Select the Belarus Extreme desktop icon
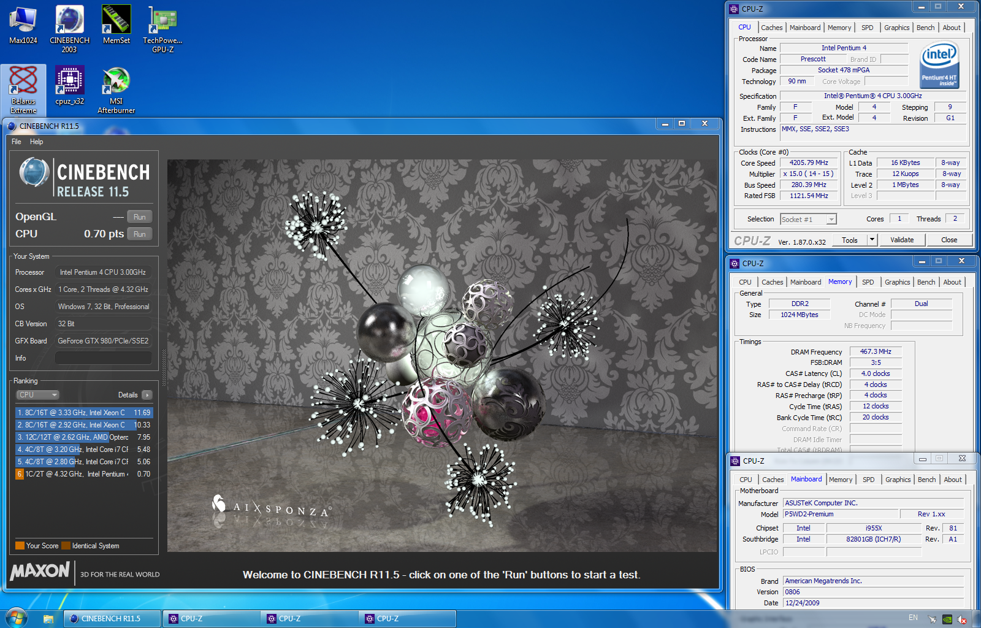Viewport: 981px width, 628px height. coord(23,90)
